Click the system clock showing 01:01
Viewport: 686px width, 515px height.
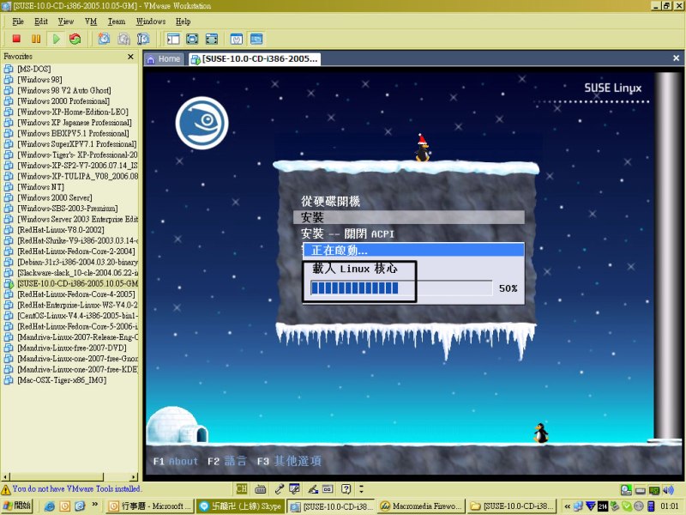(x=670, y=506)
